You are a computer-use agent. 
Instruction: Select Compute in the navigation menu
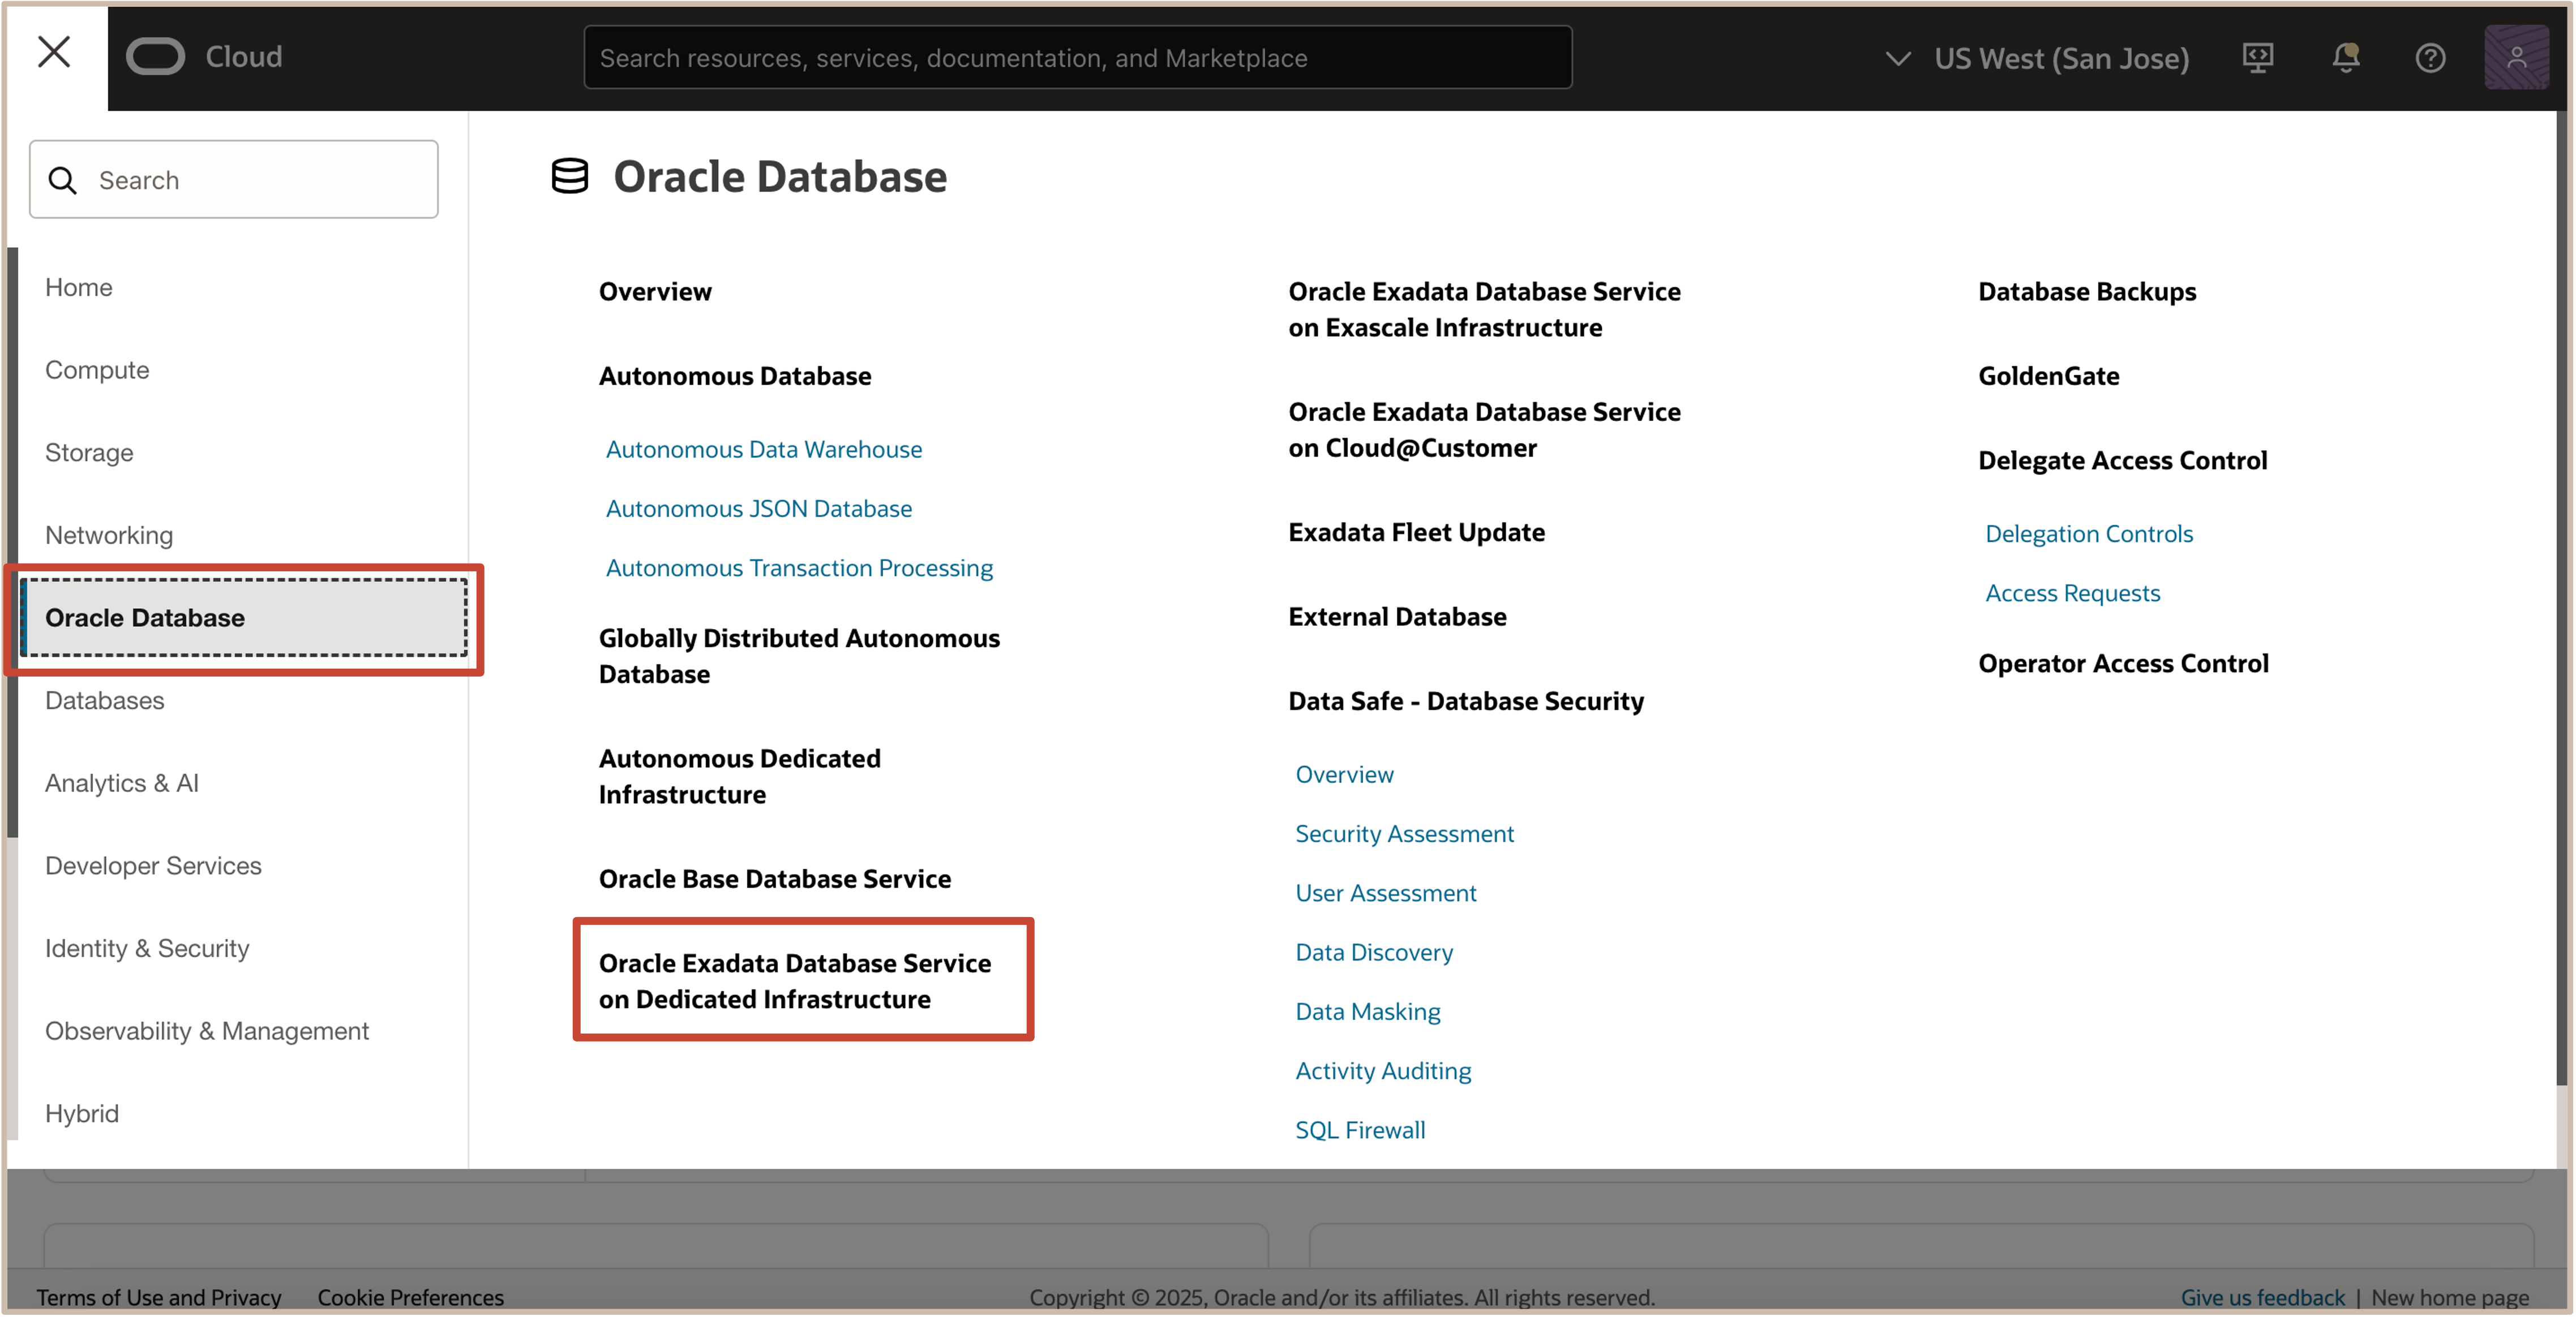click(97, 370)
